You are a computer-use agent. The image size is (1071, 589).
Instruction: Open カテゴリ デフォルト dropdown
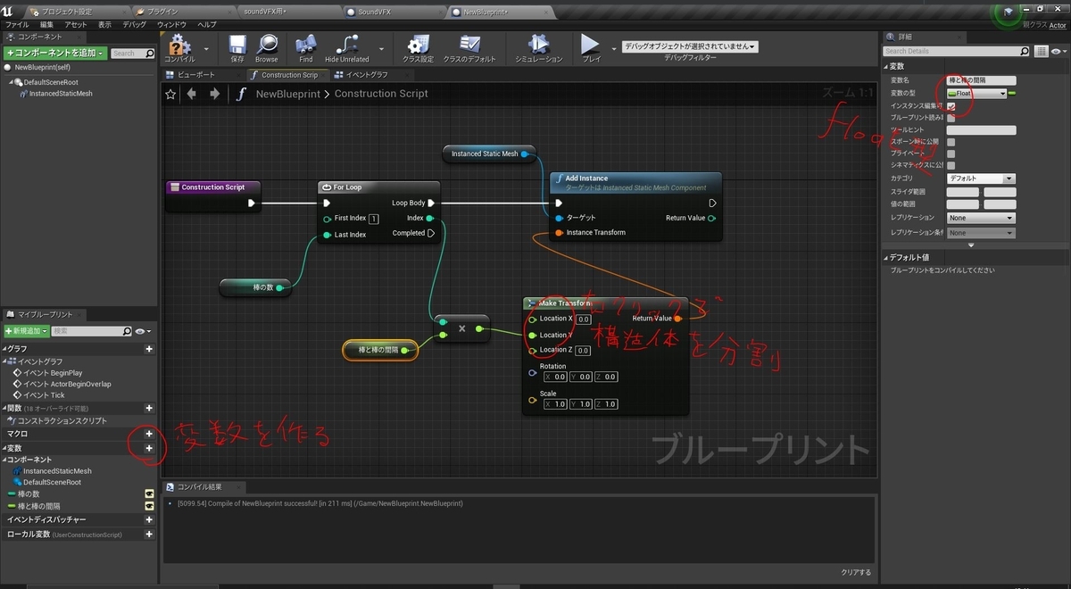981,178
